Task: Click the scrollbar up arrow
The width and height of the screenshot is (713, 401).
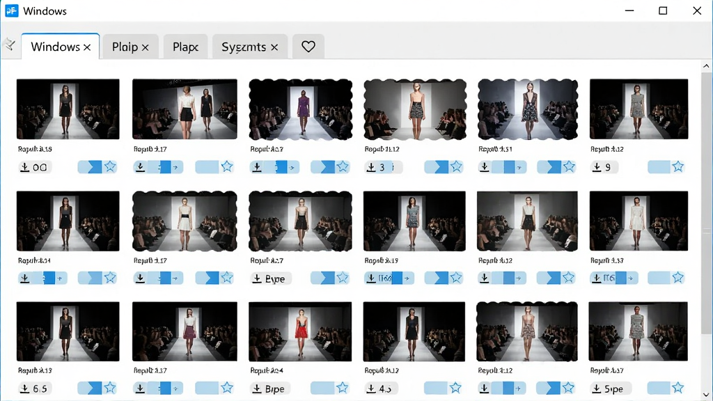Action: pyautogui.click(x=706, y=66)
